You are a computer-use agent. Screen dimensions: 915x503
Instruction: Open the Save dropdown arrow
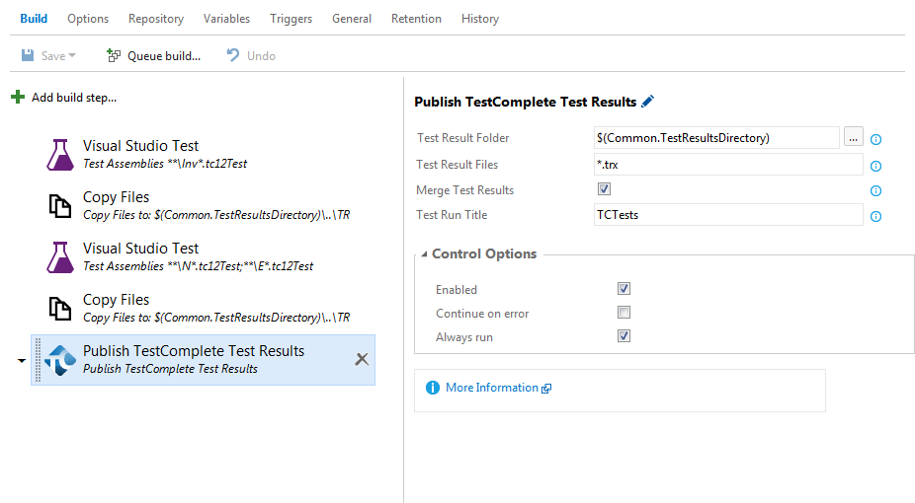73,56
